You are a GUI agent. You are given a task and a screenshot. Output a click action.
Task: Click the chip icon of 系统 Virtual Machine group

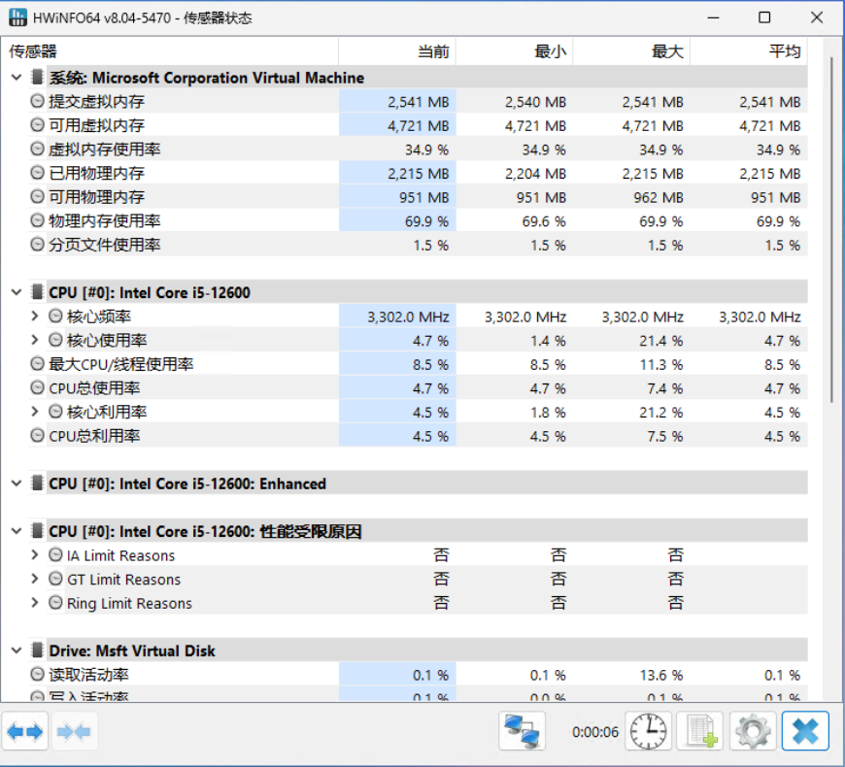click(37, 77)
